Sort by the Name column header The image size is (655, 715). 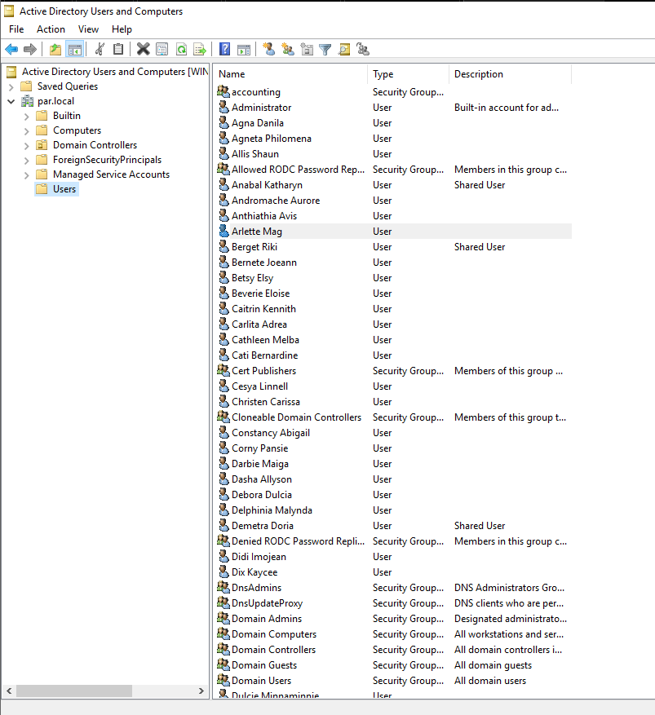tap(291, 74)
